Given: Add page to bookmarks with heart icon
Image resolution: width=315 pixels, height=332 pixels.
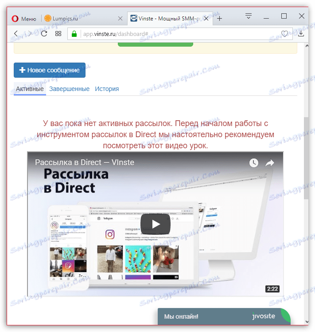Looking at the screenshot, I should pyautogui.click(x=284, y=34).
